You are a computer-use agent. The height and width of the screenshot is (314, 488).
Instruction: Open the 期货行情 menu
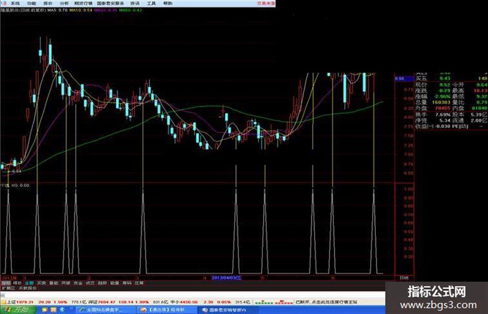(84, 4)
